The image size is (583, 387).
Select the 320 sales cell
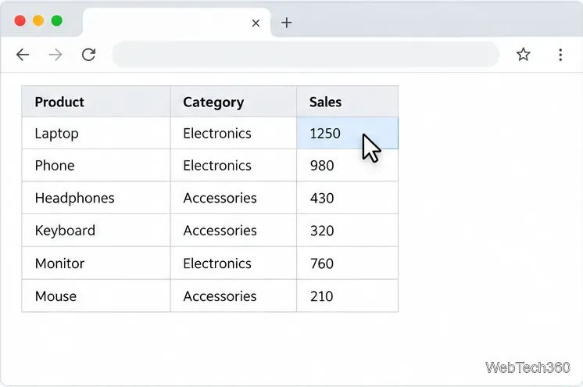[347, 231]
